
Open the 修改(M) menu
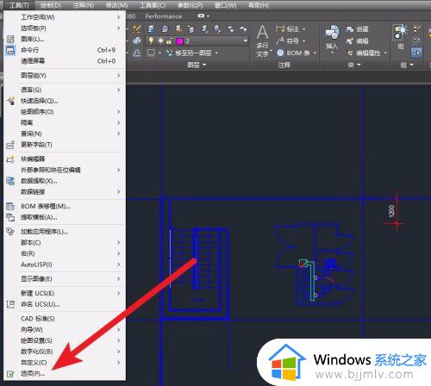116,5
